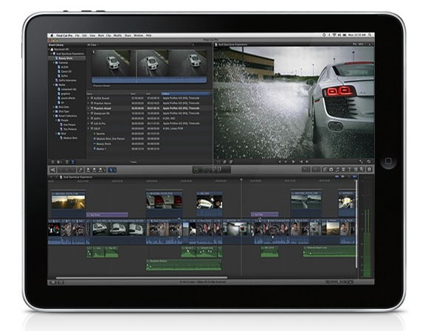Select the Steadycam R8 clip row
The image size is (428, 331).
coord(149,113)
